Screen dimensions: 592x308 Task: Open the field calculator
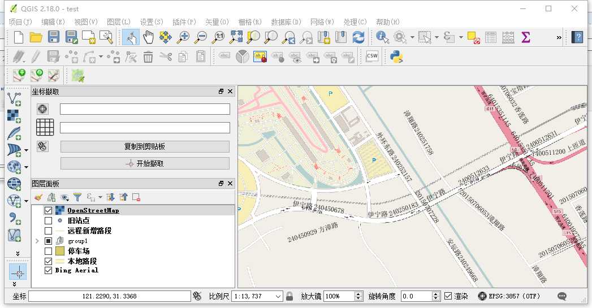click(x=508, y=37)
